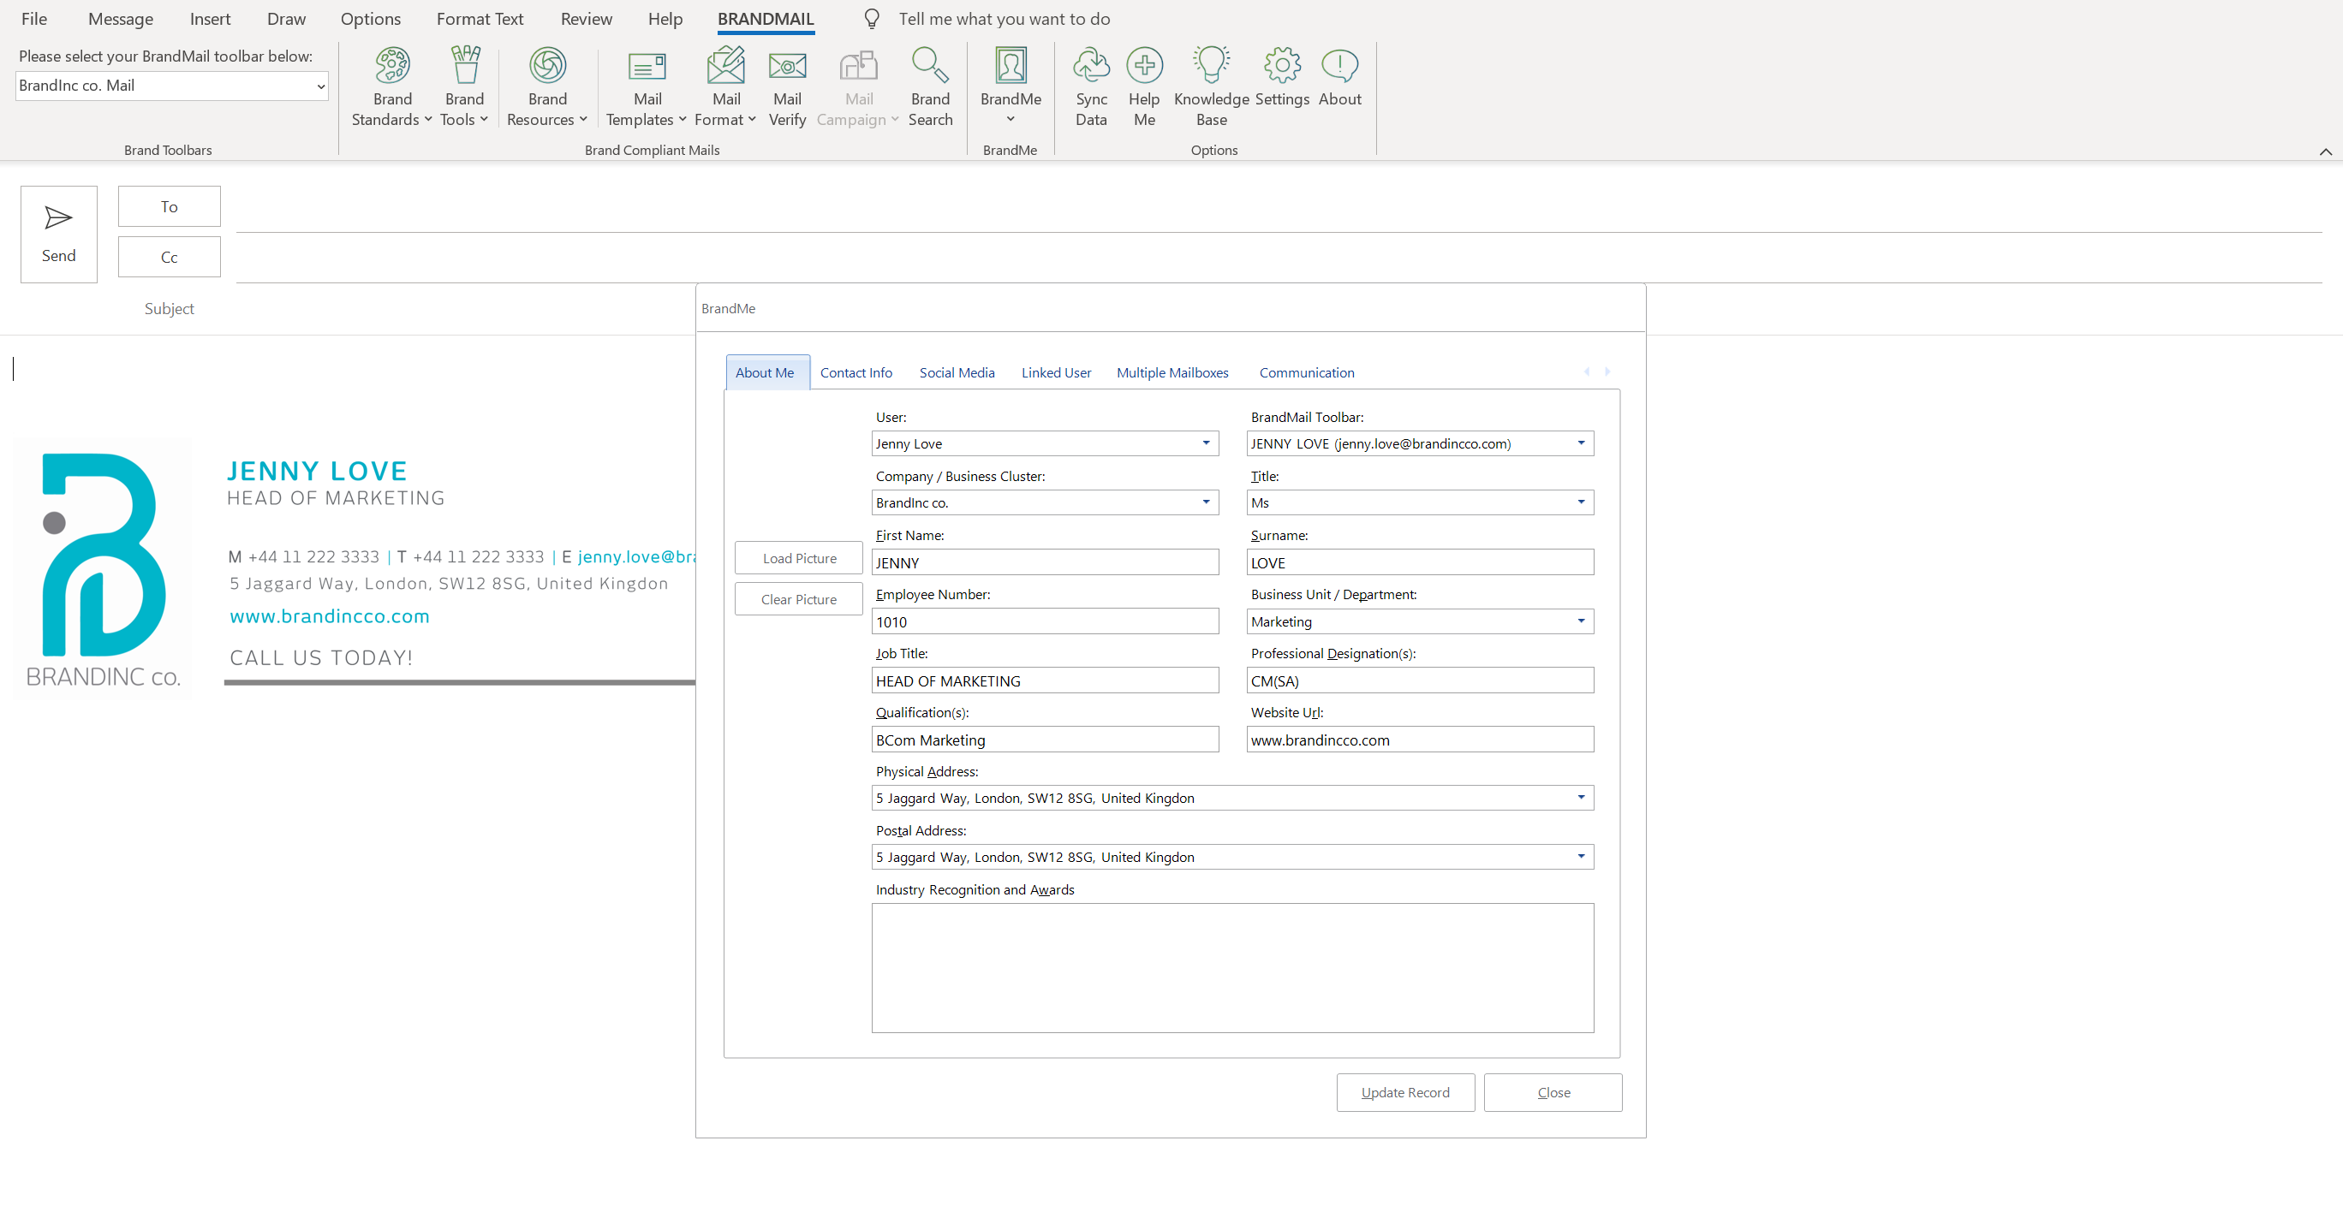
Task: Open the Brand Search magnifier icon
Action: coord(929,65)
